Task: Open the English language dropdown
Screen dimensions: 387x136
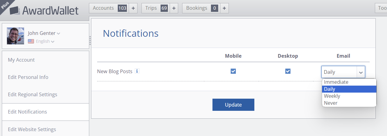Action: click(45, 41)
